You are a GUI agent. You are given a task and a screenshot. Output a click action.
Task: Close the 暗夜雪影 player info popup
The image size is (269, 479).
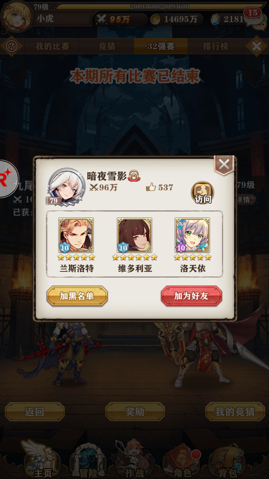point(224,165)
